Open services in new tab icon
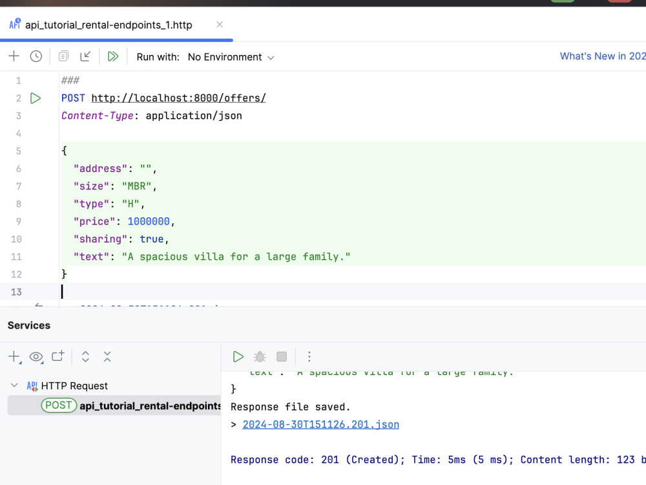 click(x=58, y=356)
